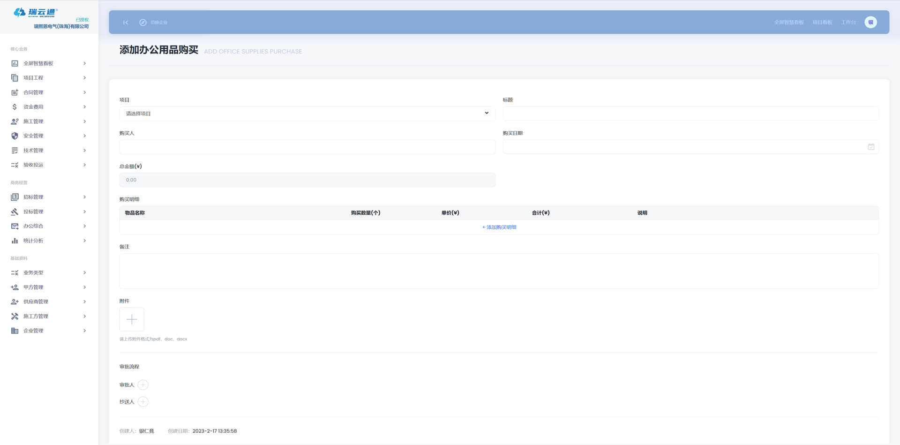Select 项目看板 in the top header
Viewport: 900px width, 445px height.
822,23
